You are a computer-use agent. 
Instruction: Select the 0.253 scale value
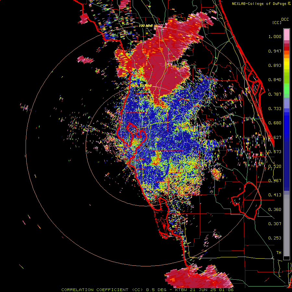click(275, 238)
